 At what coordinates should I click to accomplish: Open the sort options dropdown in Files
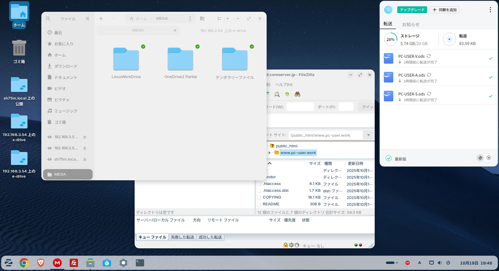point(228,18)
